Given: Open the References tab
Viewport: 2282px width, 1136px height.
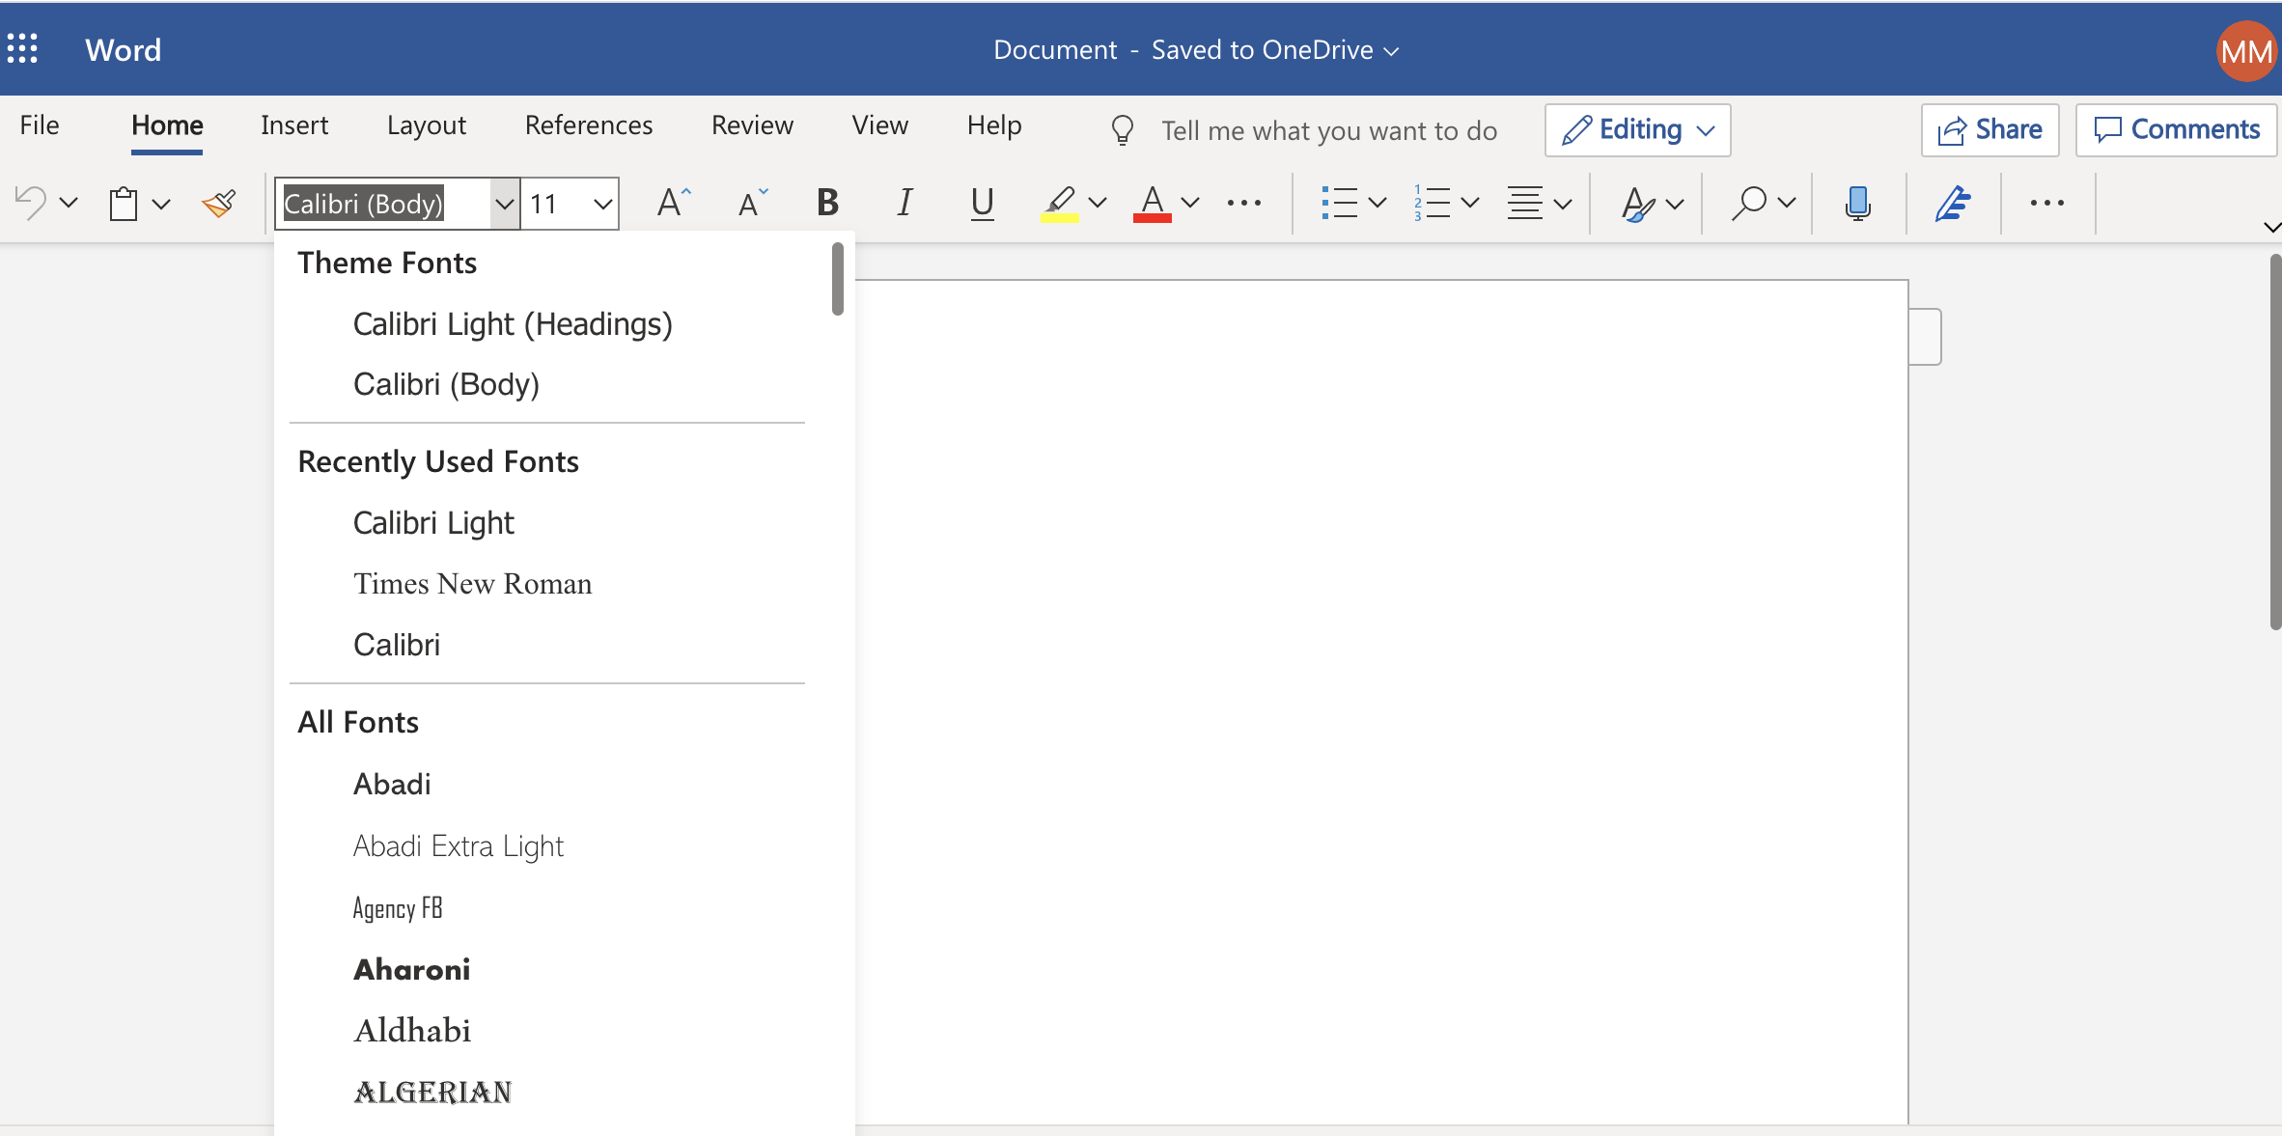Looking at the screenshot, I should point(588,125).
